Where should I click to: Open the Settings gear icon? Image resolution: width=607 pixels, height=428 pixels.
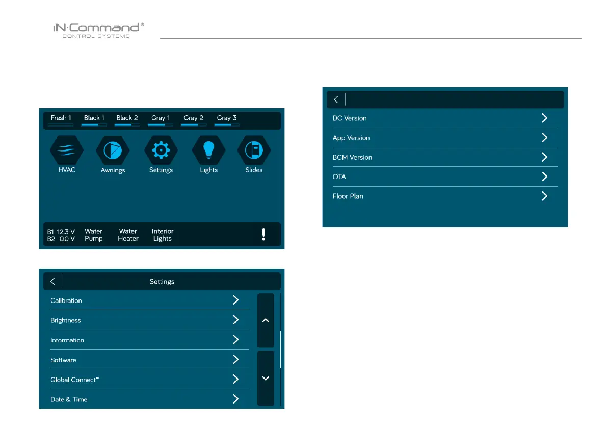[161, 150]
